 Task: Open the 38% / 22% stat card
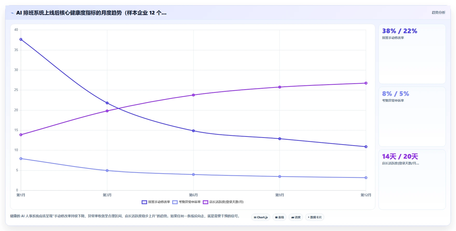tap(412, 54)
